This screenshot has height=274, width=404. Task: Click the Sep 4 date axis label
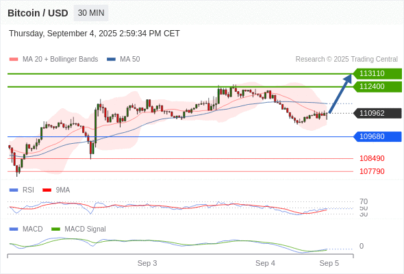[x=265, y=263]
